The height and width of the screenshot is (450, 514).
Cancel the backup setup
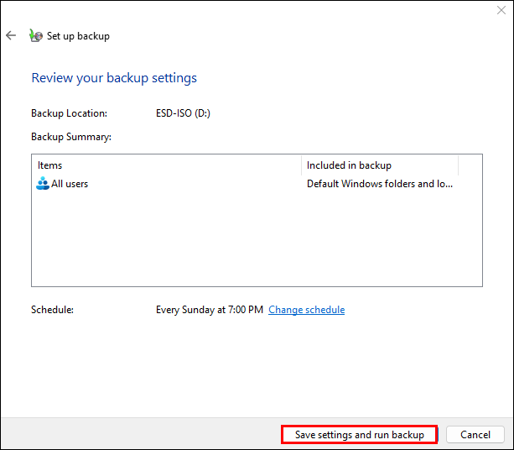[x=475, y=435]
